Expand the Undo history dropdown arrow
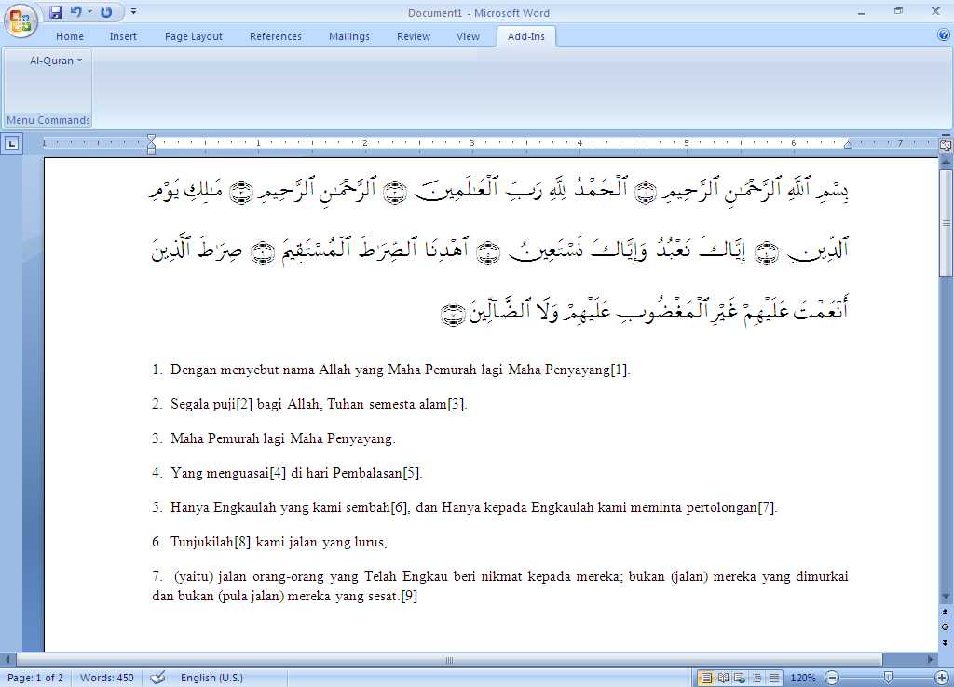 coord(89,12)
